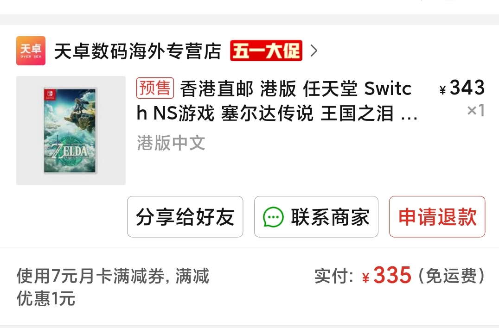Click the 天卓数码海外专营店 store name
This screenshot has height=328, width=499.
pos(137,51)
